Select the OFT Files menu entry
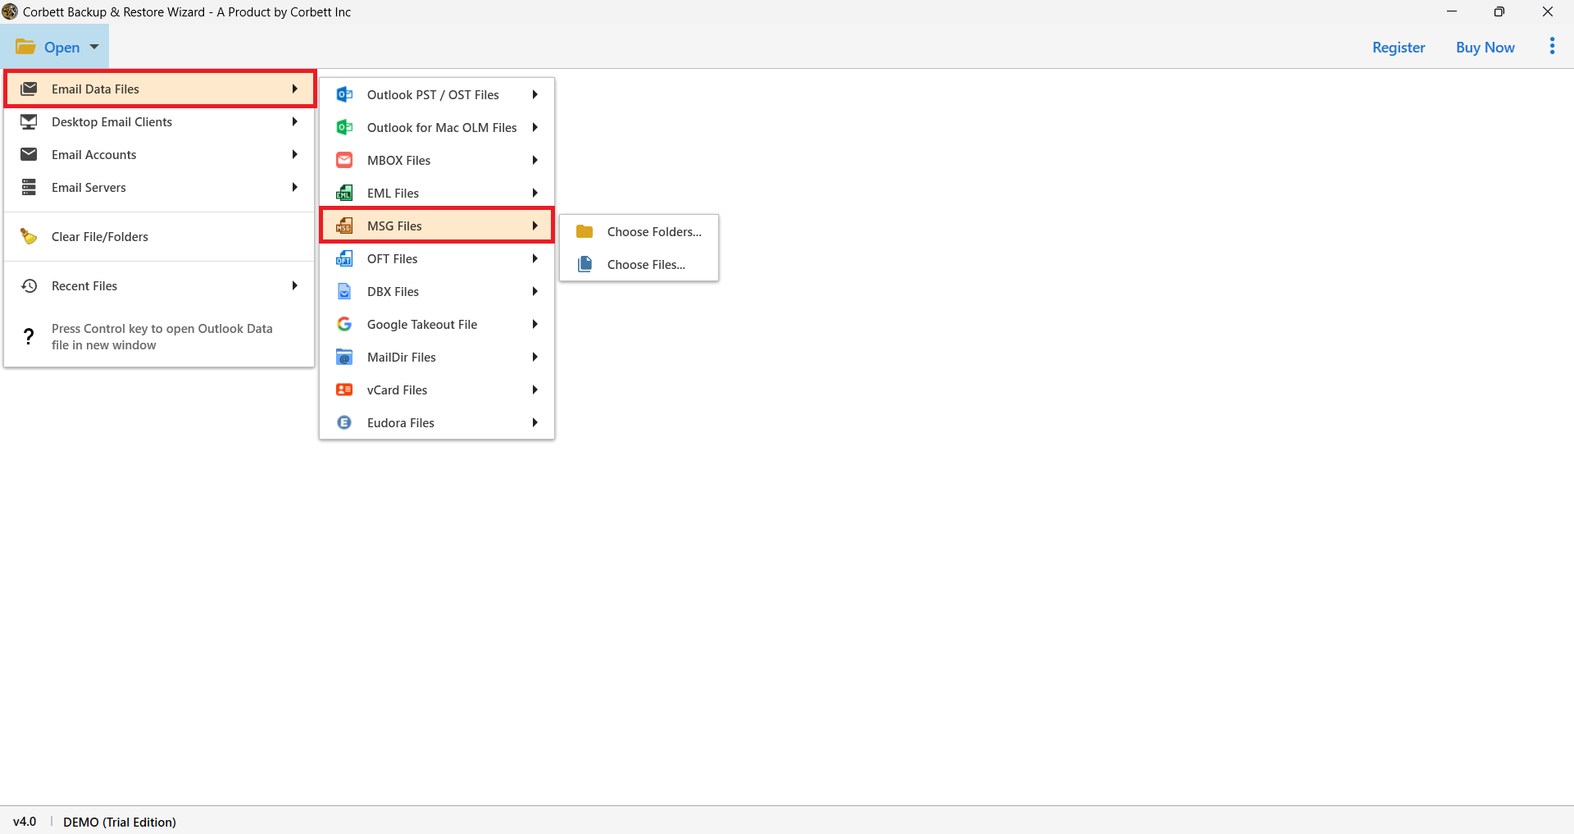 pos(437,258)
